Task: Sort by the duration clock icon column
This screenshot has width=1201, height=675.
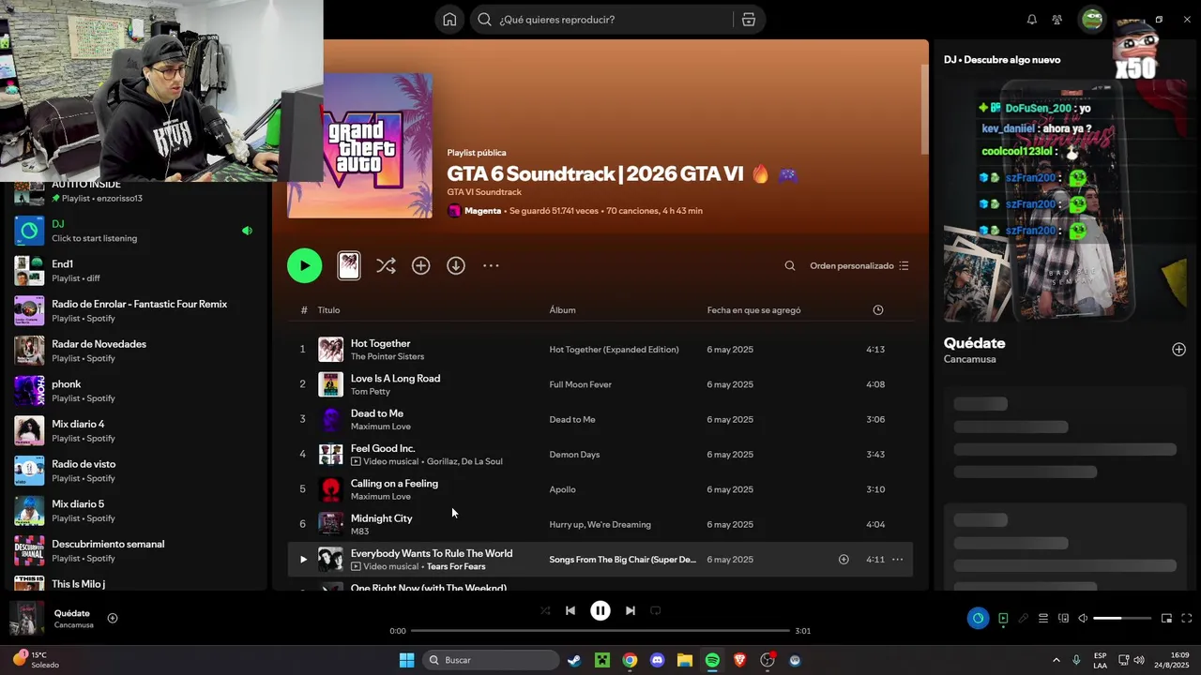Action: coord(878,310)
